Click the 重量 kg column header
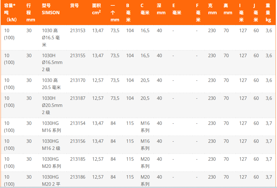Screen dimensions: 277x188 pyautogui.click(x=268, y=13)
